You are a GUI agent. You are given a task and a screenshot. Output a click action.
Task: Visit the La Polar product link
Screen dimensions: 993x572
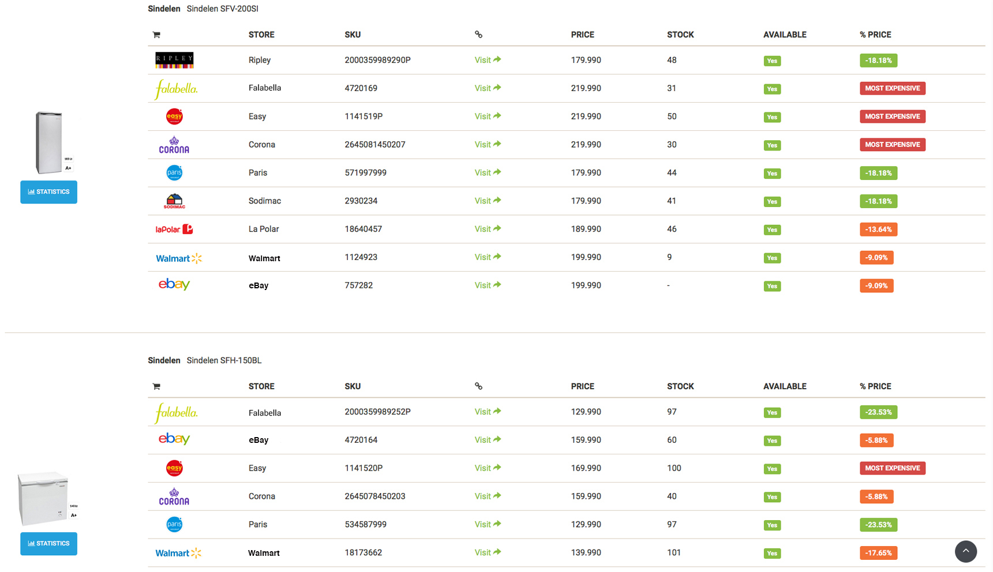(x=488, y=229)
